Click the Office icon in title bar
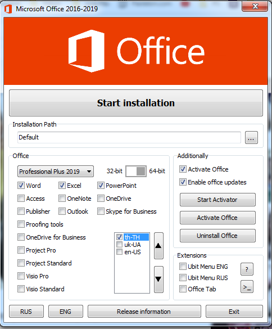The image size is (272, 329). pyautogui.click(x=8, y=9)
